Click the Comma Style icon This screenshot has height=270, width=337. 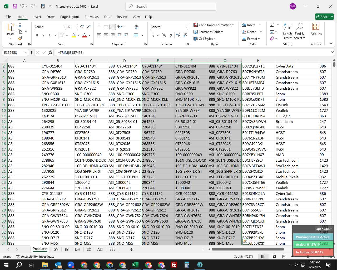171,35
